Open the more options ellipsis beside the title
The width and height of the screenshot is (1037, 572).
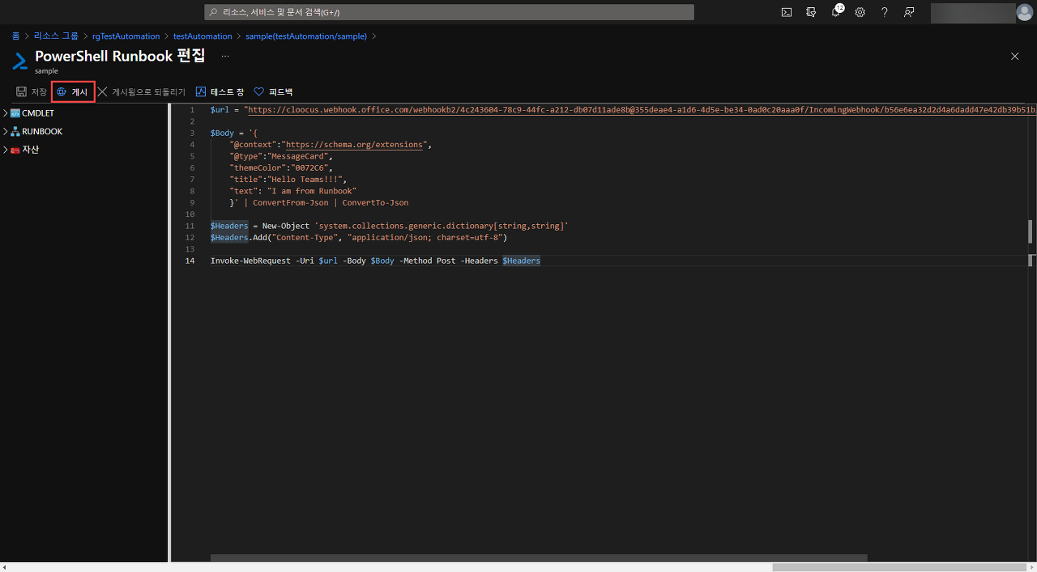225,56
